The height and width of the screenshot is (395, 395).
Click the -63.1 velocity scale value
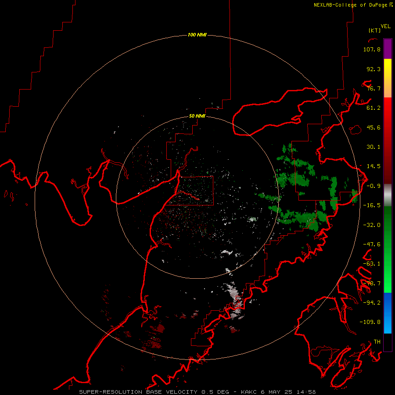coord(372,264)
